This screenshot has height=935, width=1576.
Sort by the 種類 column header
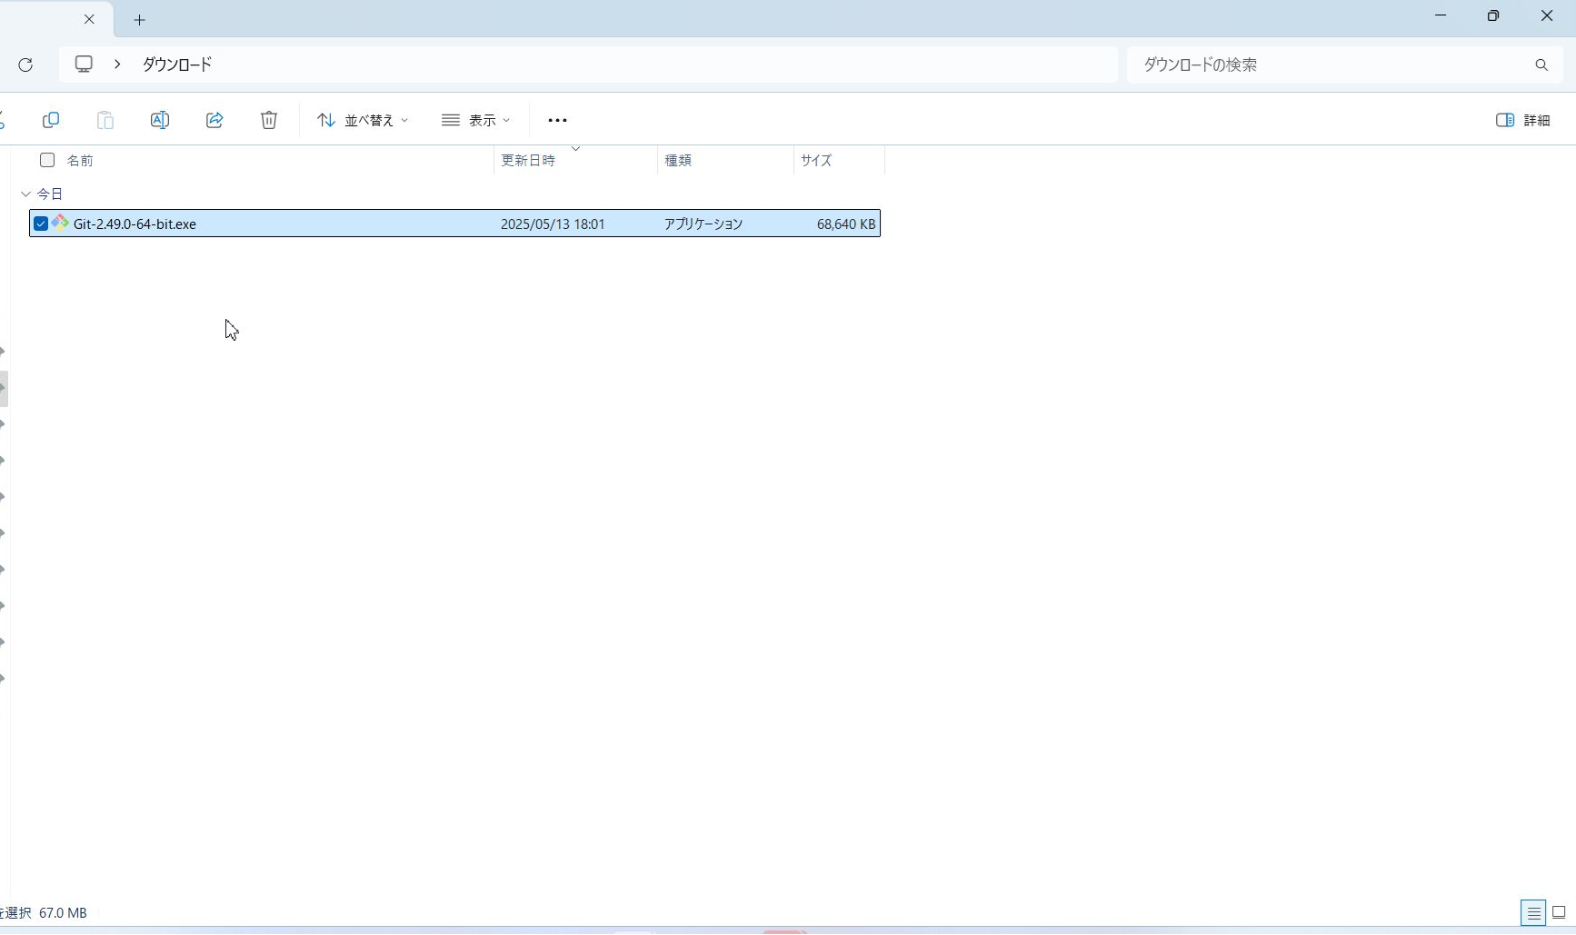point(678,161)
